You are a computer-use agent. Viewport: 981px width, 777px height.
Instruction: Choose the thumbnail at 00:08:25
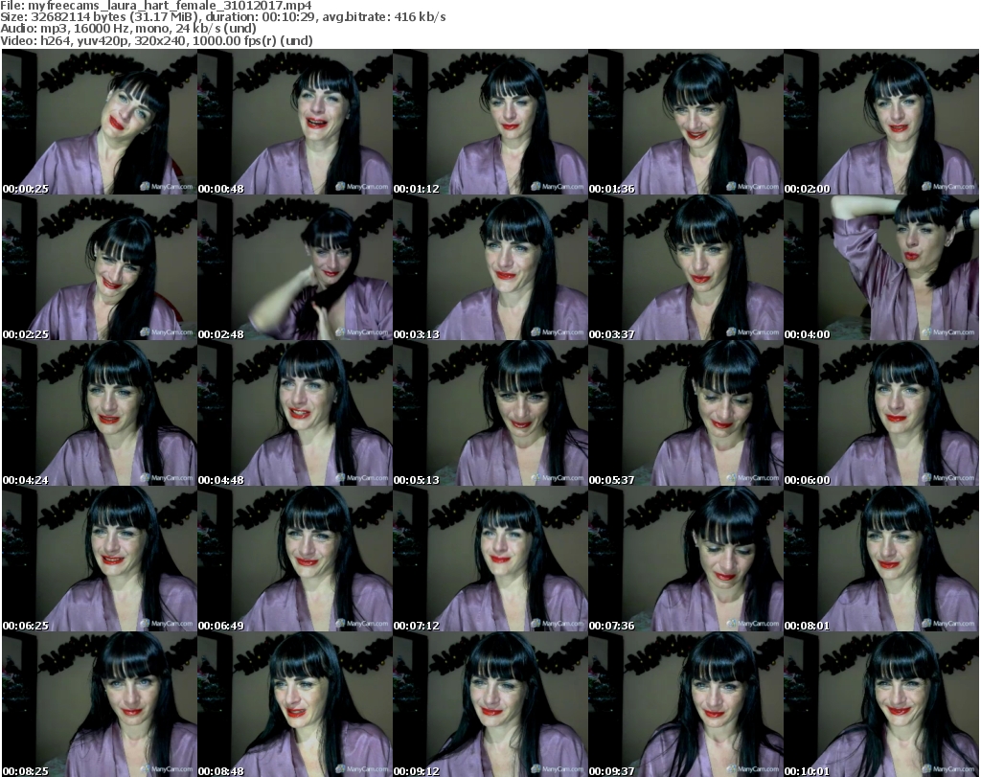pyautogui.click(x=100, y=704)
